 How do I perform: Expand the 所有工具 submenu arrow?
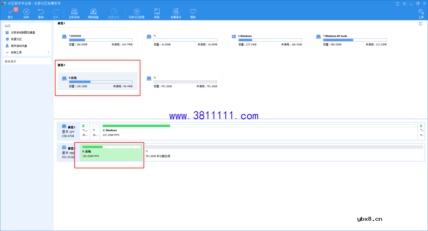(x=48, y=52)
